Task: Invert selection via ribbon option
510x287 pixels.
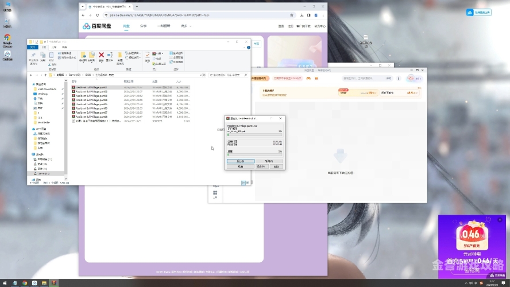Action: 176,62
